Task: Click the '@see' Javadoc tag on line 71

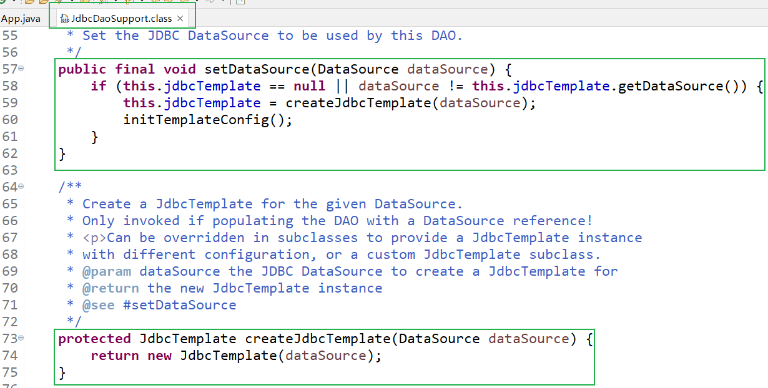Action: coord(99,304)
